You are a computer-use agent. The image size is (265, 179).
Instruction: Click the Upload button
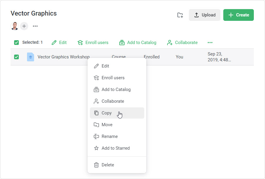[204, 15]
